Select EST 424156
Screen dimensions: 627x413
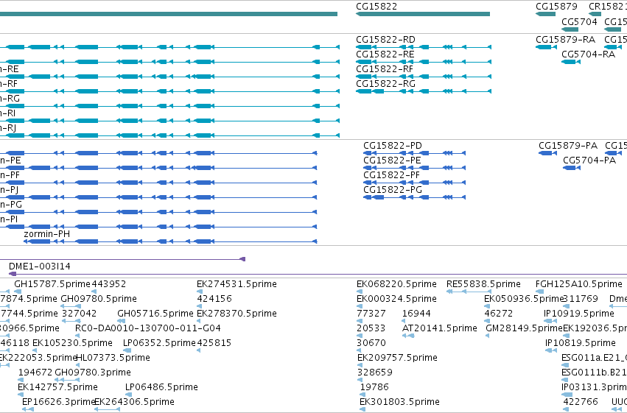click(x=214, y=299)
